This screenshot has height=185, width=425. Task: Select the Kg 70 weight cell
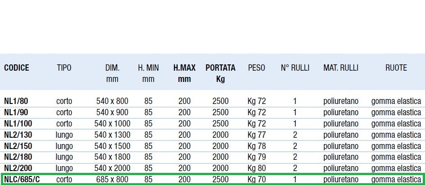coord(256,180)
